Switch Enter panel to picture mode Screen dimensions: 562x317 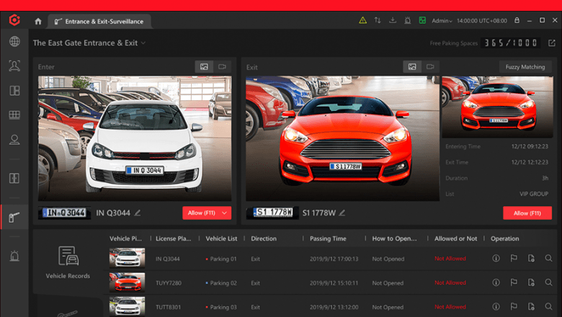click(x=204, y=67)
